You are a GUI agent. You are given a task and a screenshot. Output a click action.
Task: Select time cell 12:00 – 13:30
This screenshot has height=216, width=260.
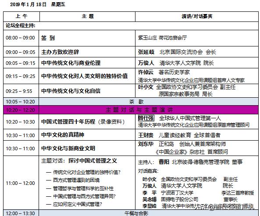click(21, 213)
